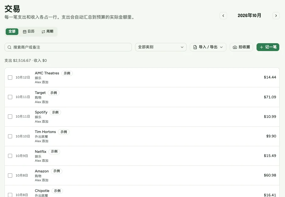Viewport: 285px width, 197px height.
Task: Click the 10月12日 date in AMC row
Action: [23, 78]
